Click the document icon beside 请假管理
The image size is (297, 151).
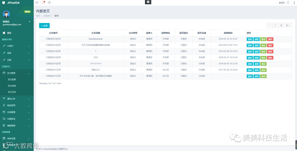(4, 125)
